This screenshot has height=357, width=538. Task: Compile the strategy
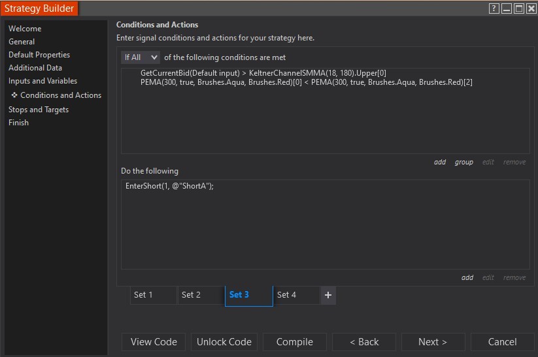[294, 342]
